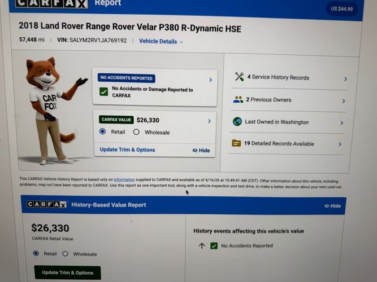The image size is (377, 282).
Task: Click the CARFAX logo in the header
Action: (x=51, y=3)
